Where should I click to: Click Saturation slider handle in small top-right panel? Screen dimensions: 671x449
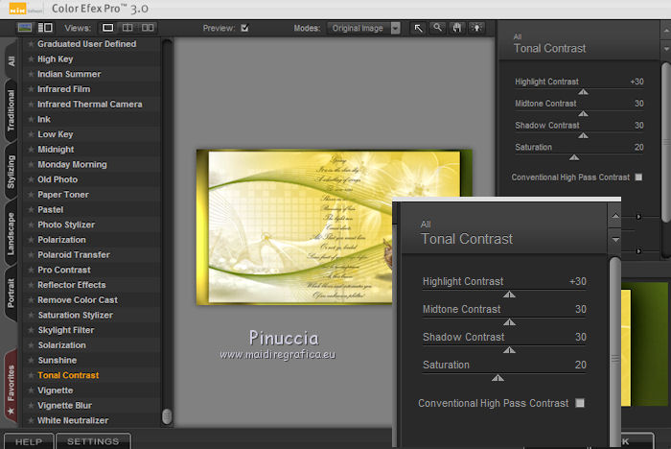pyautogui.click(x=574, y=157)
